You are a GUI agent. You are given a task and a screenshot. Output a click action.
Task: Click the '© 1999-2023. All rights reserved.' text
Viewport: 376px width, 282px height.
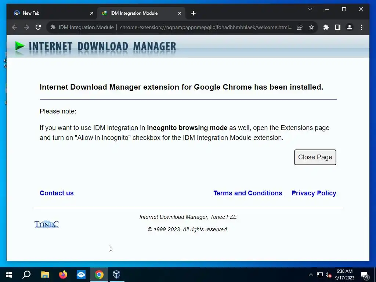(x=188, y=229)
